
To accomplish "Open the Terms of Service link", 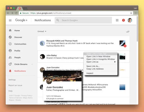I will coord(15,98).
